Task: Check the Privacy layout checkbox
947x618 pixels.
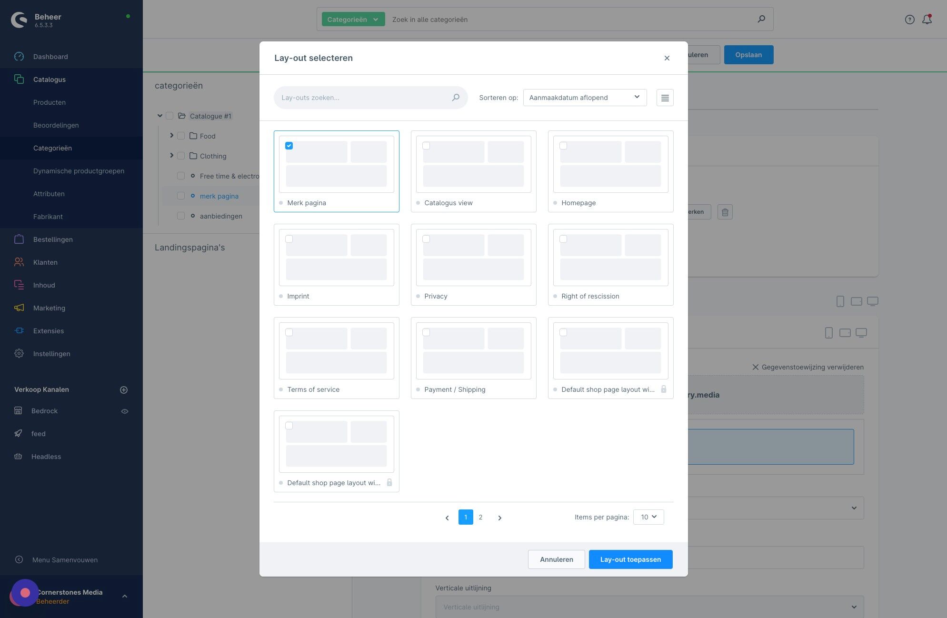Action: tap(426, 239)
